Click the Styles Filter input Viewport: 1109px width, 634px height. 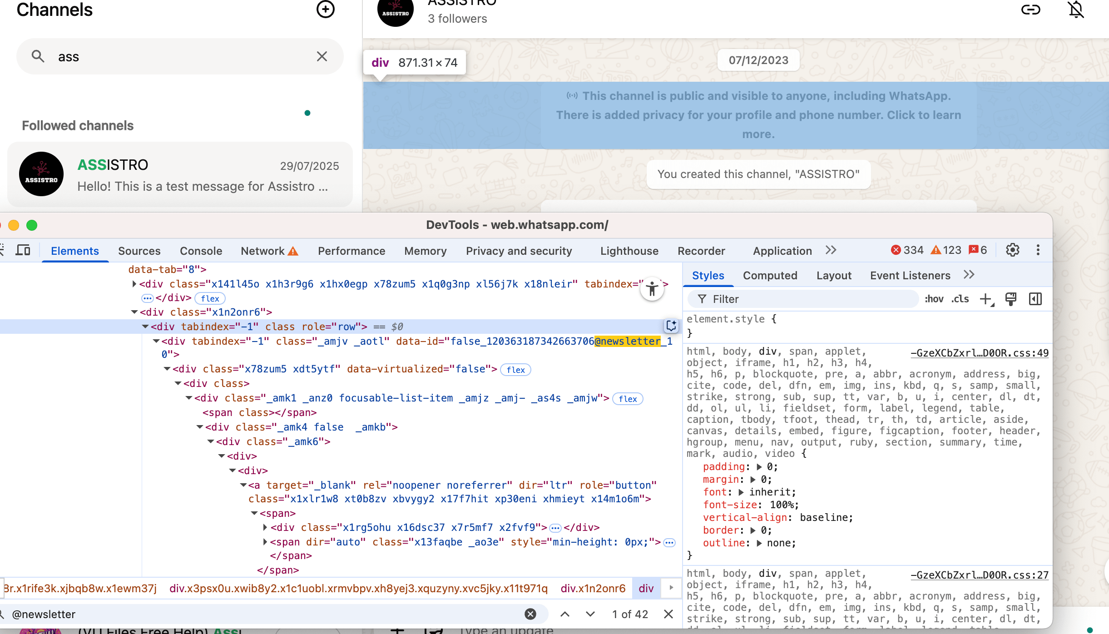[x=804, y=299]
